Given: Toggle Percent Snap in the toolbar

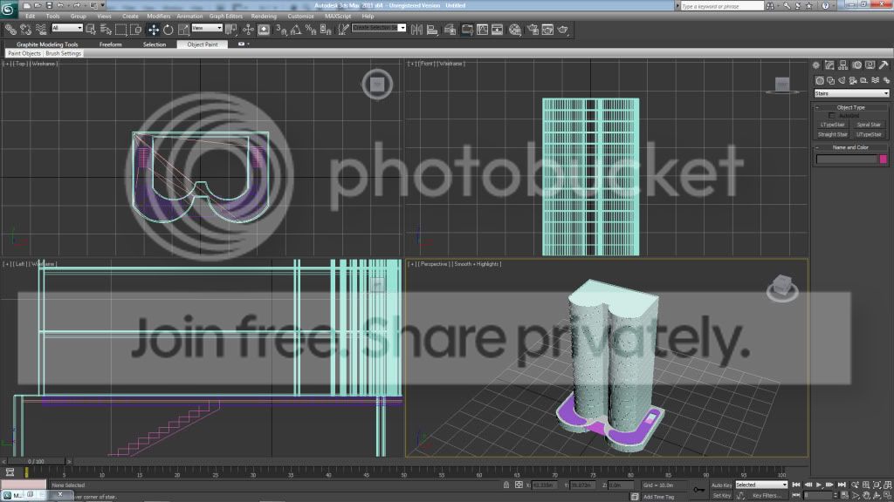Looking at the screenshot, I should point(311,30).
